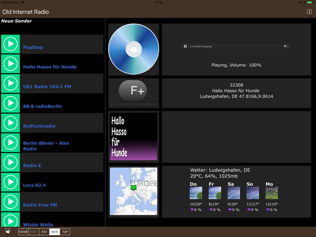This screenshot has width=316, height=237.
Task: Click the Fr weather forecast icon
Action: click(x=215, y=193)
